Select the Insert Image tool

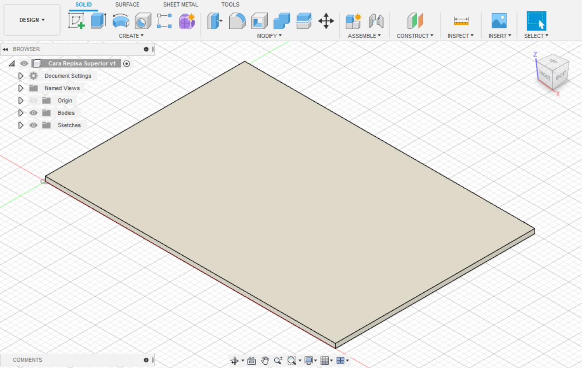[499, 21]
